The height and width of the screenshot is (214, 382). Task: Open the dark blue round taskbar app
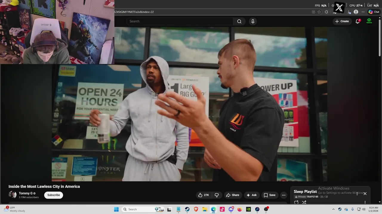point(257,209)
